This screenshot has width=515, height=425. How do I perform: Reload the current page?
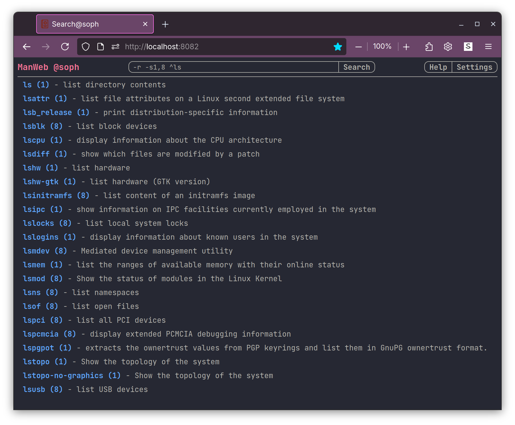click(x=65, y=47)
